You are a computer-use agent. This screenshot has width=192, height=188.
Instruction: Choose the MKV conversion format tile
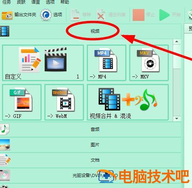(x=149, y=63)
